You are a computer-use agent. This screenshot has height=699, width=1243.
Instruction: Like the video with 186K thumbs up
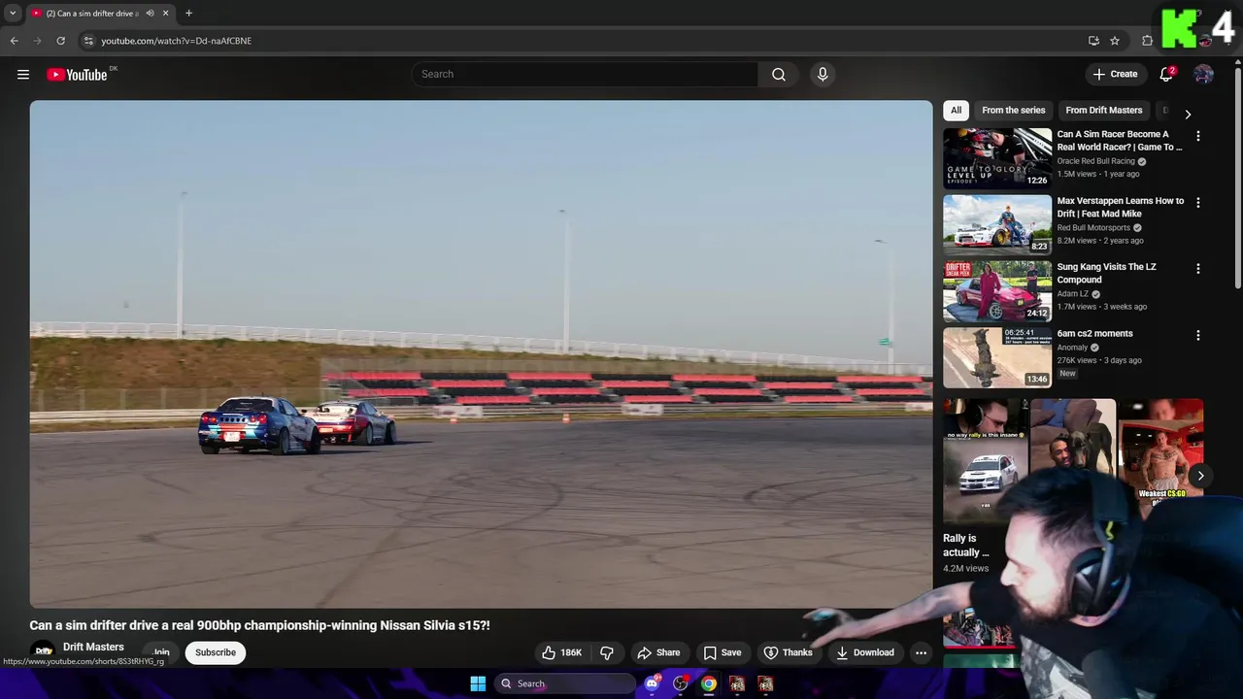coord(561,652)
